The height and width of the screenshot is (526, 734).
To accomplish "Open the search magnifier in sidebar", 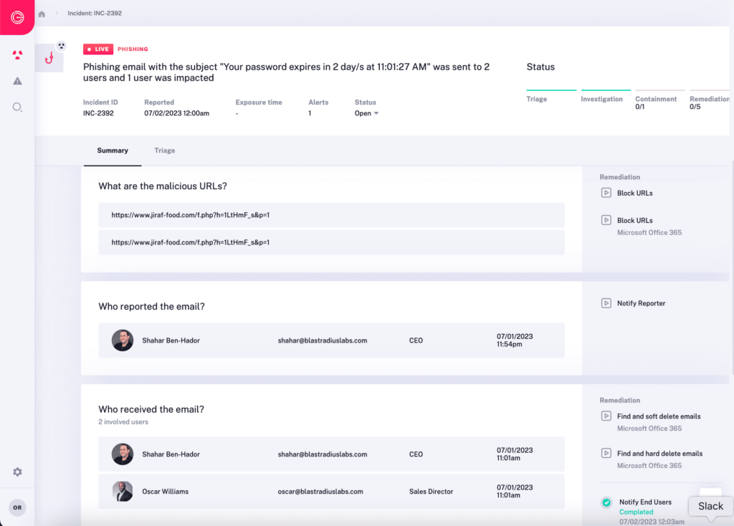I will click(17, 107).
